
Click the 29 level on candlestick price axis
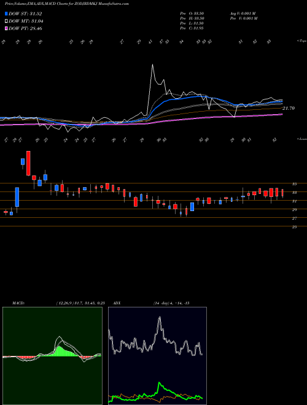coord(294,210)
